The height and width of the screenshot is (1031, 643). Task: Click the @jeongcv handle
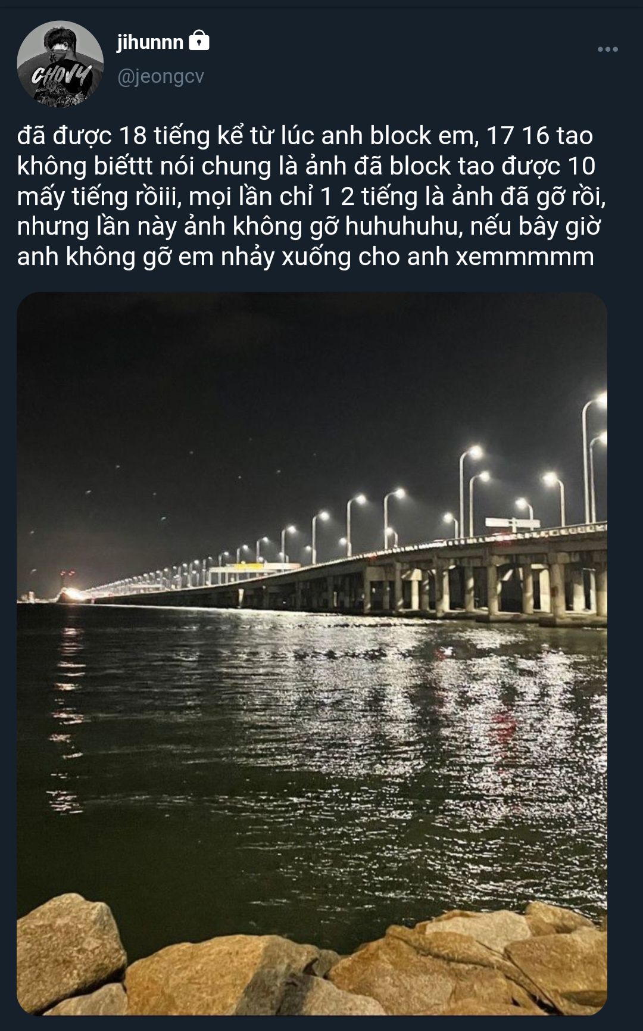coord(161,77)
